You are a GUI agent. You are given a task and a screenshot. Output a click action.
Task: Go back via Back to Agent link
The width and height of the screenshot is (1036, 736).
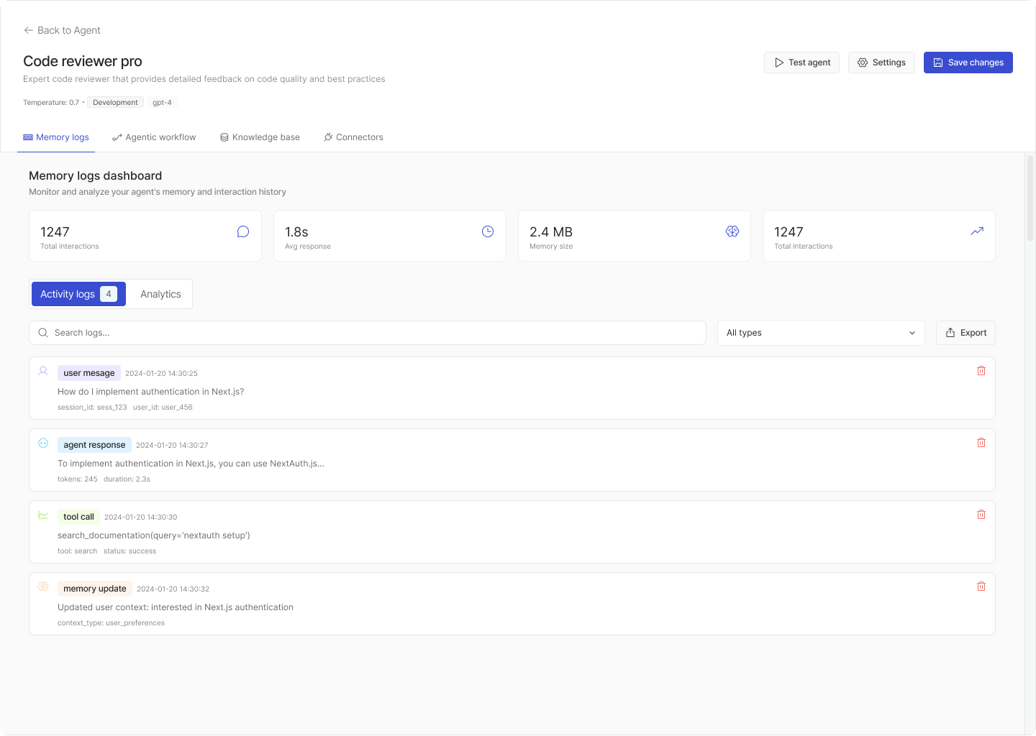click(x=62, y=30)
